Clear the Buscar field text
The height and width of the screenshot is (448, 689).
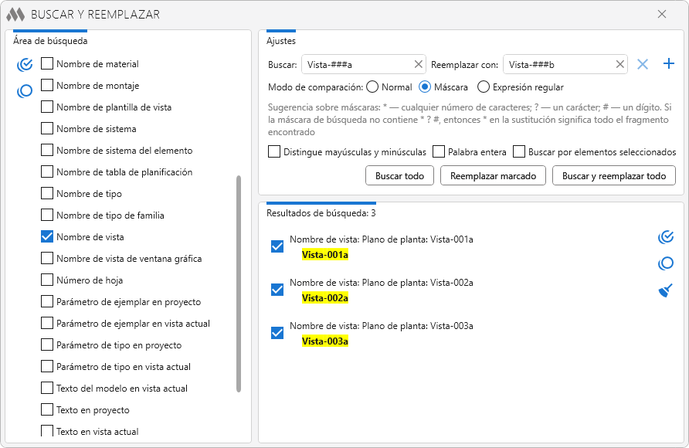point(418,65)
